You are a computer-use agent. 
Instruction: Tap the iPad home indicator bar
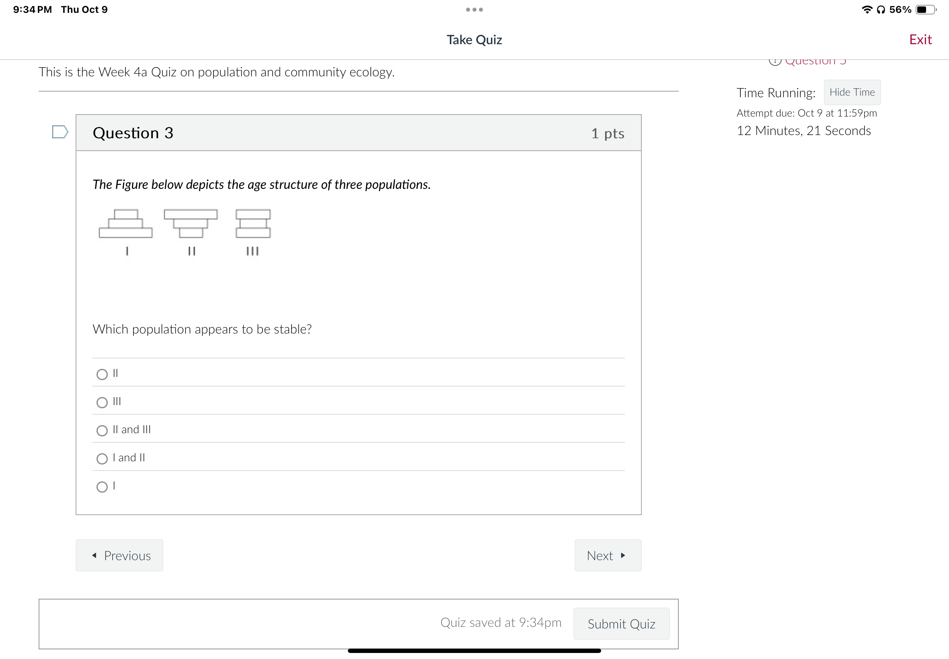pyautogui.click(x=474, y=649)
